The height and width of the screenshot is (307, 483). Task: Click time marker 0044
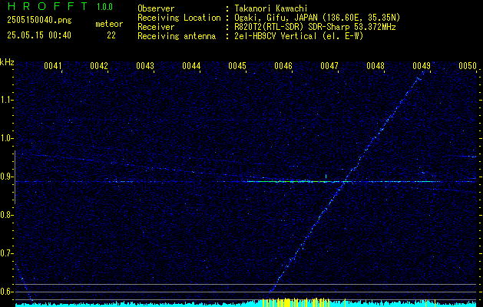click(191, 66)
